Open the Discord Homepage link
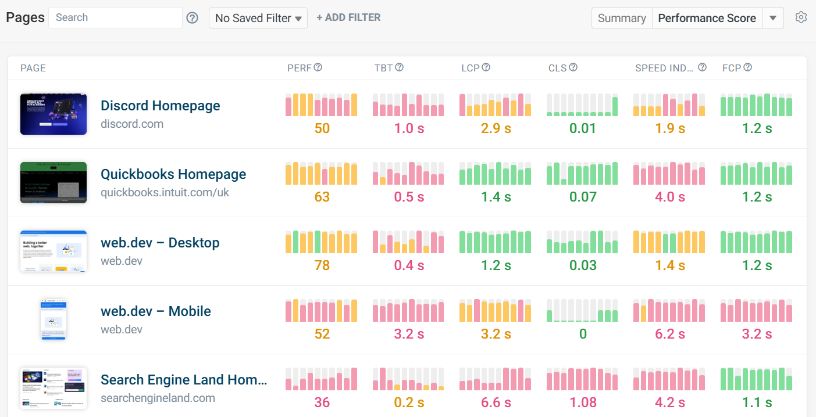Image resolution: width=816 pixels, height=417 pixels. tap(161, 106)
